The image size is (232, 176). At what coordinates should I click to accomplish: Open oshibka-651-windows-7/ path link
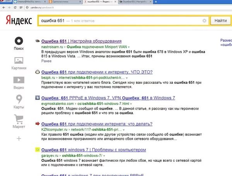click(x=82, y=156)
